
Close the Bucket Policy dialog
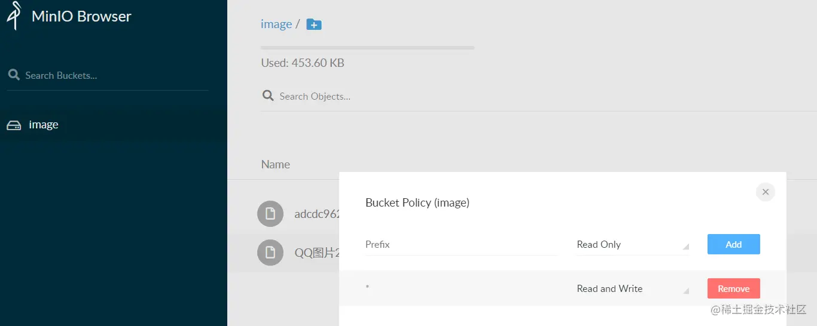click(x=766, y=192)
